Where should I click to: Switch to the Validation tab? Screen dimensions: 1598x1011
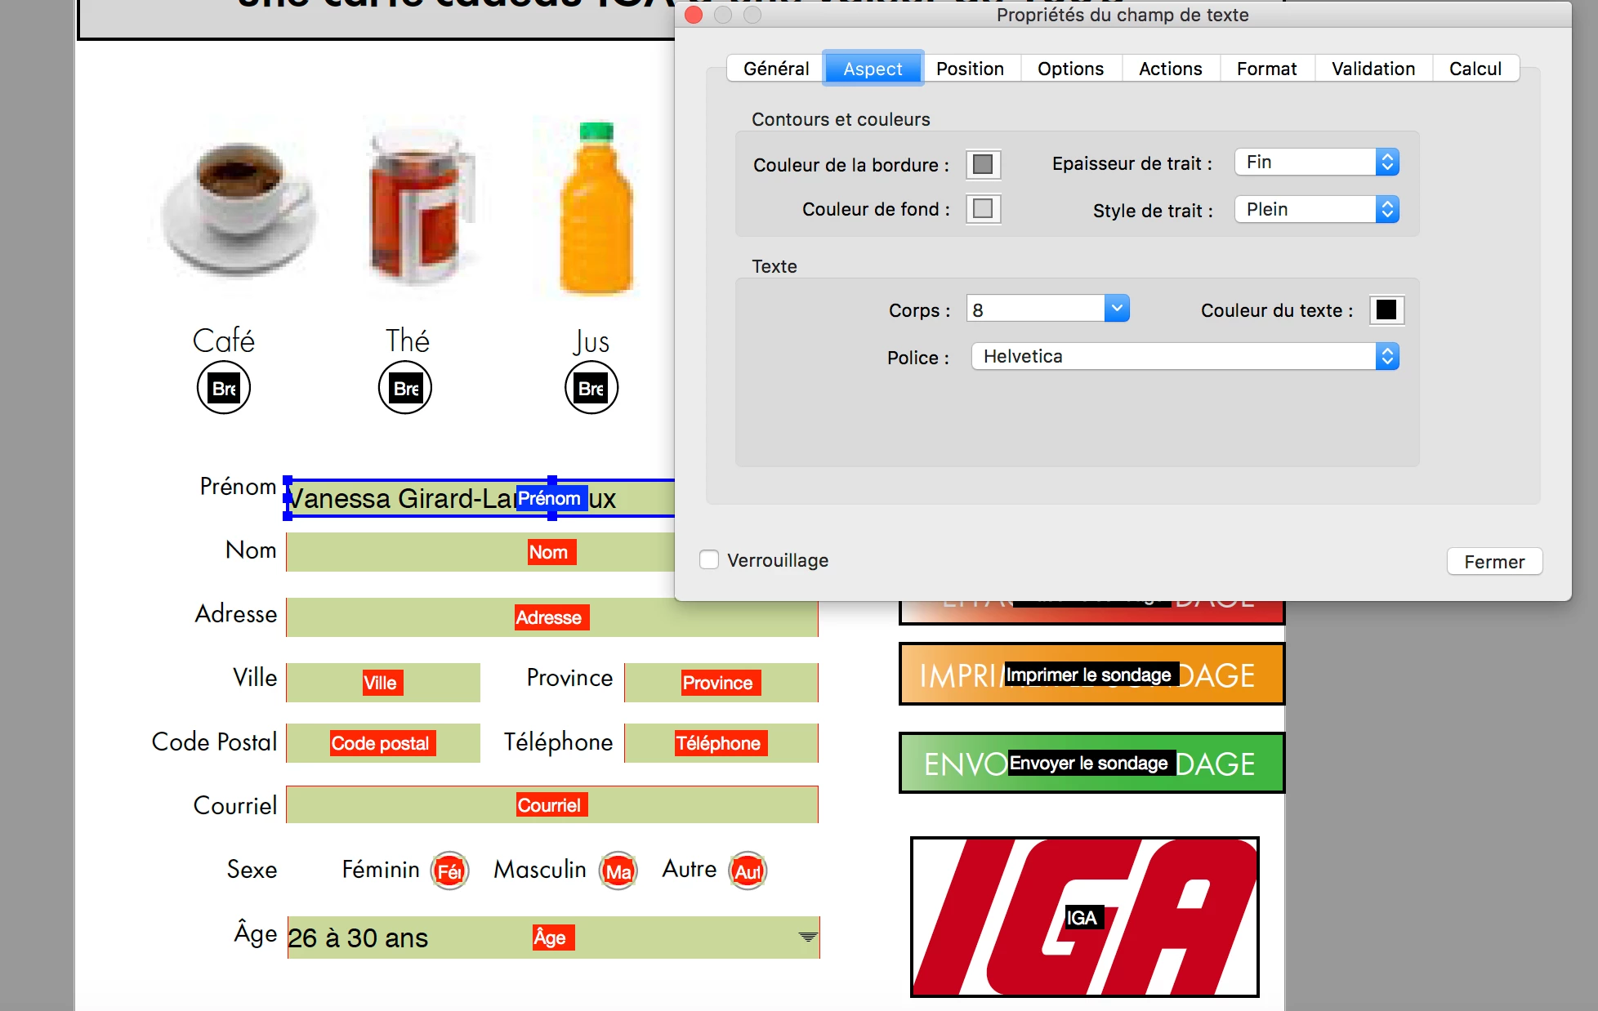[x=1373, y=69]
